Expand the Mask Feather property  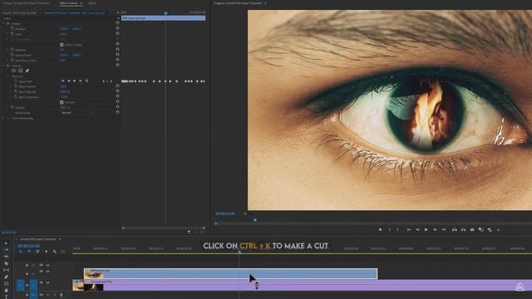pyautogui.click(x=11, y=86)
